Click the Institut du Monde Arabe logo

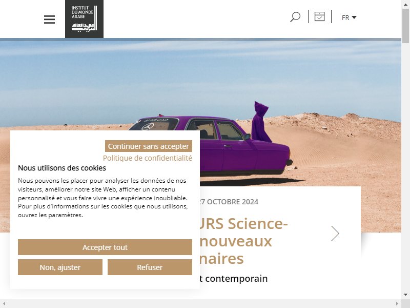pyautogui.click(x=84, y=19)
